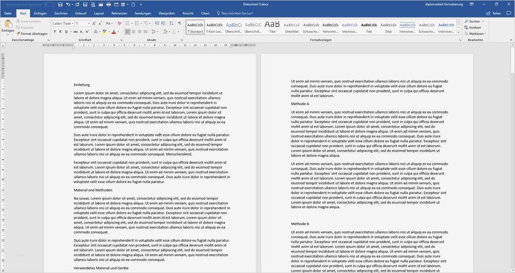The width and height of the screenshot is (515, 273).
Task: Expand the styles gallery with the More arrow
Action: [458, 32]
